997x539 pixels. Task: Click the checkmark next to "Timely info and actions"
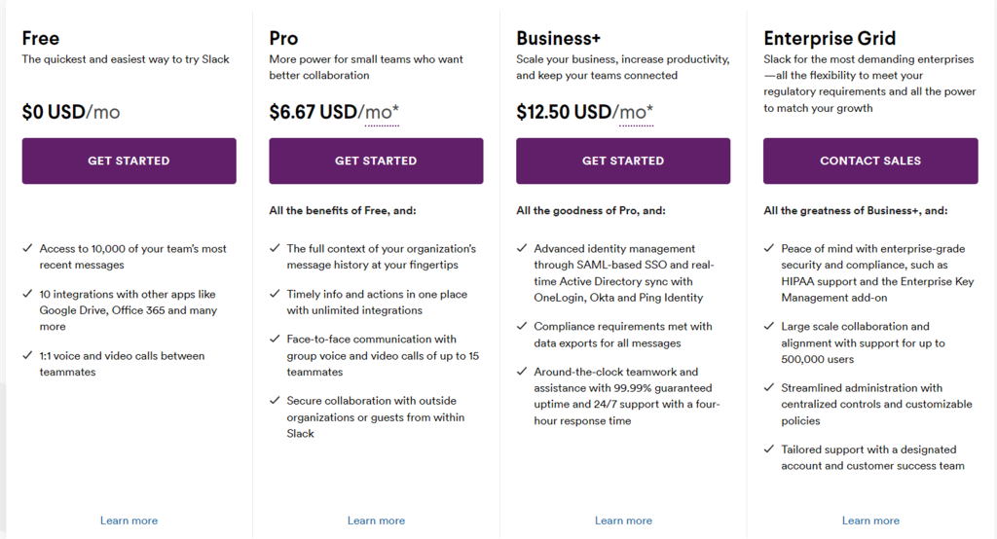pos(275,294)
